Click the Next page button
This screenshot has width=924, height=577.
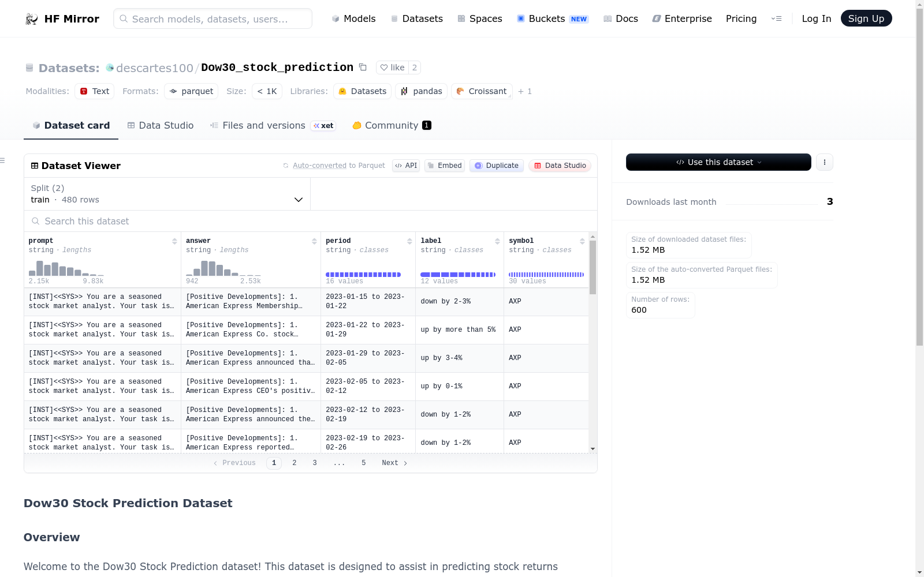click(x=394, y=463)
